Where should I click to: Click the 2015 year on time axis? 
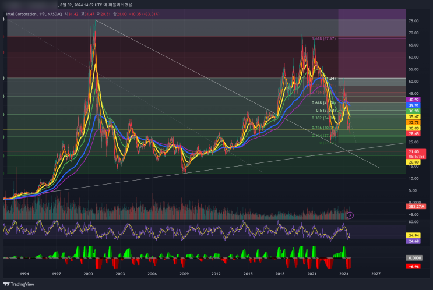tap(248, 274)
